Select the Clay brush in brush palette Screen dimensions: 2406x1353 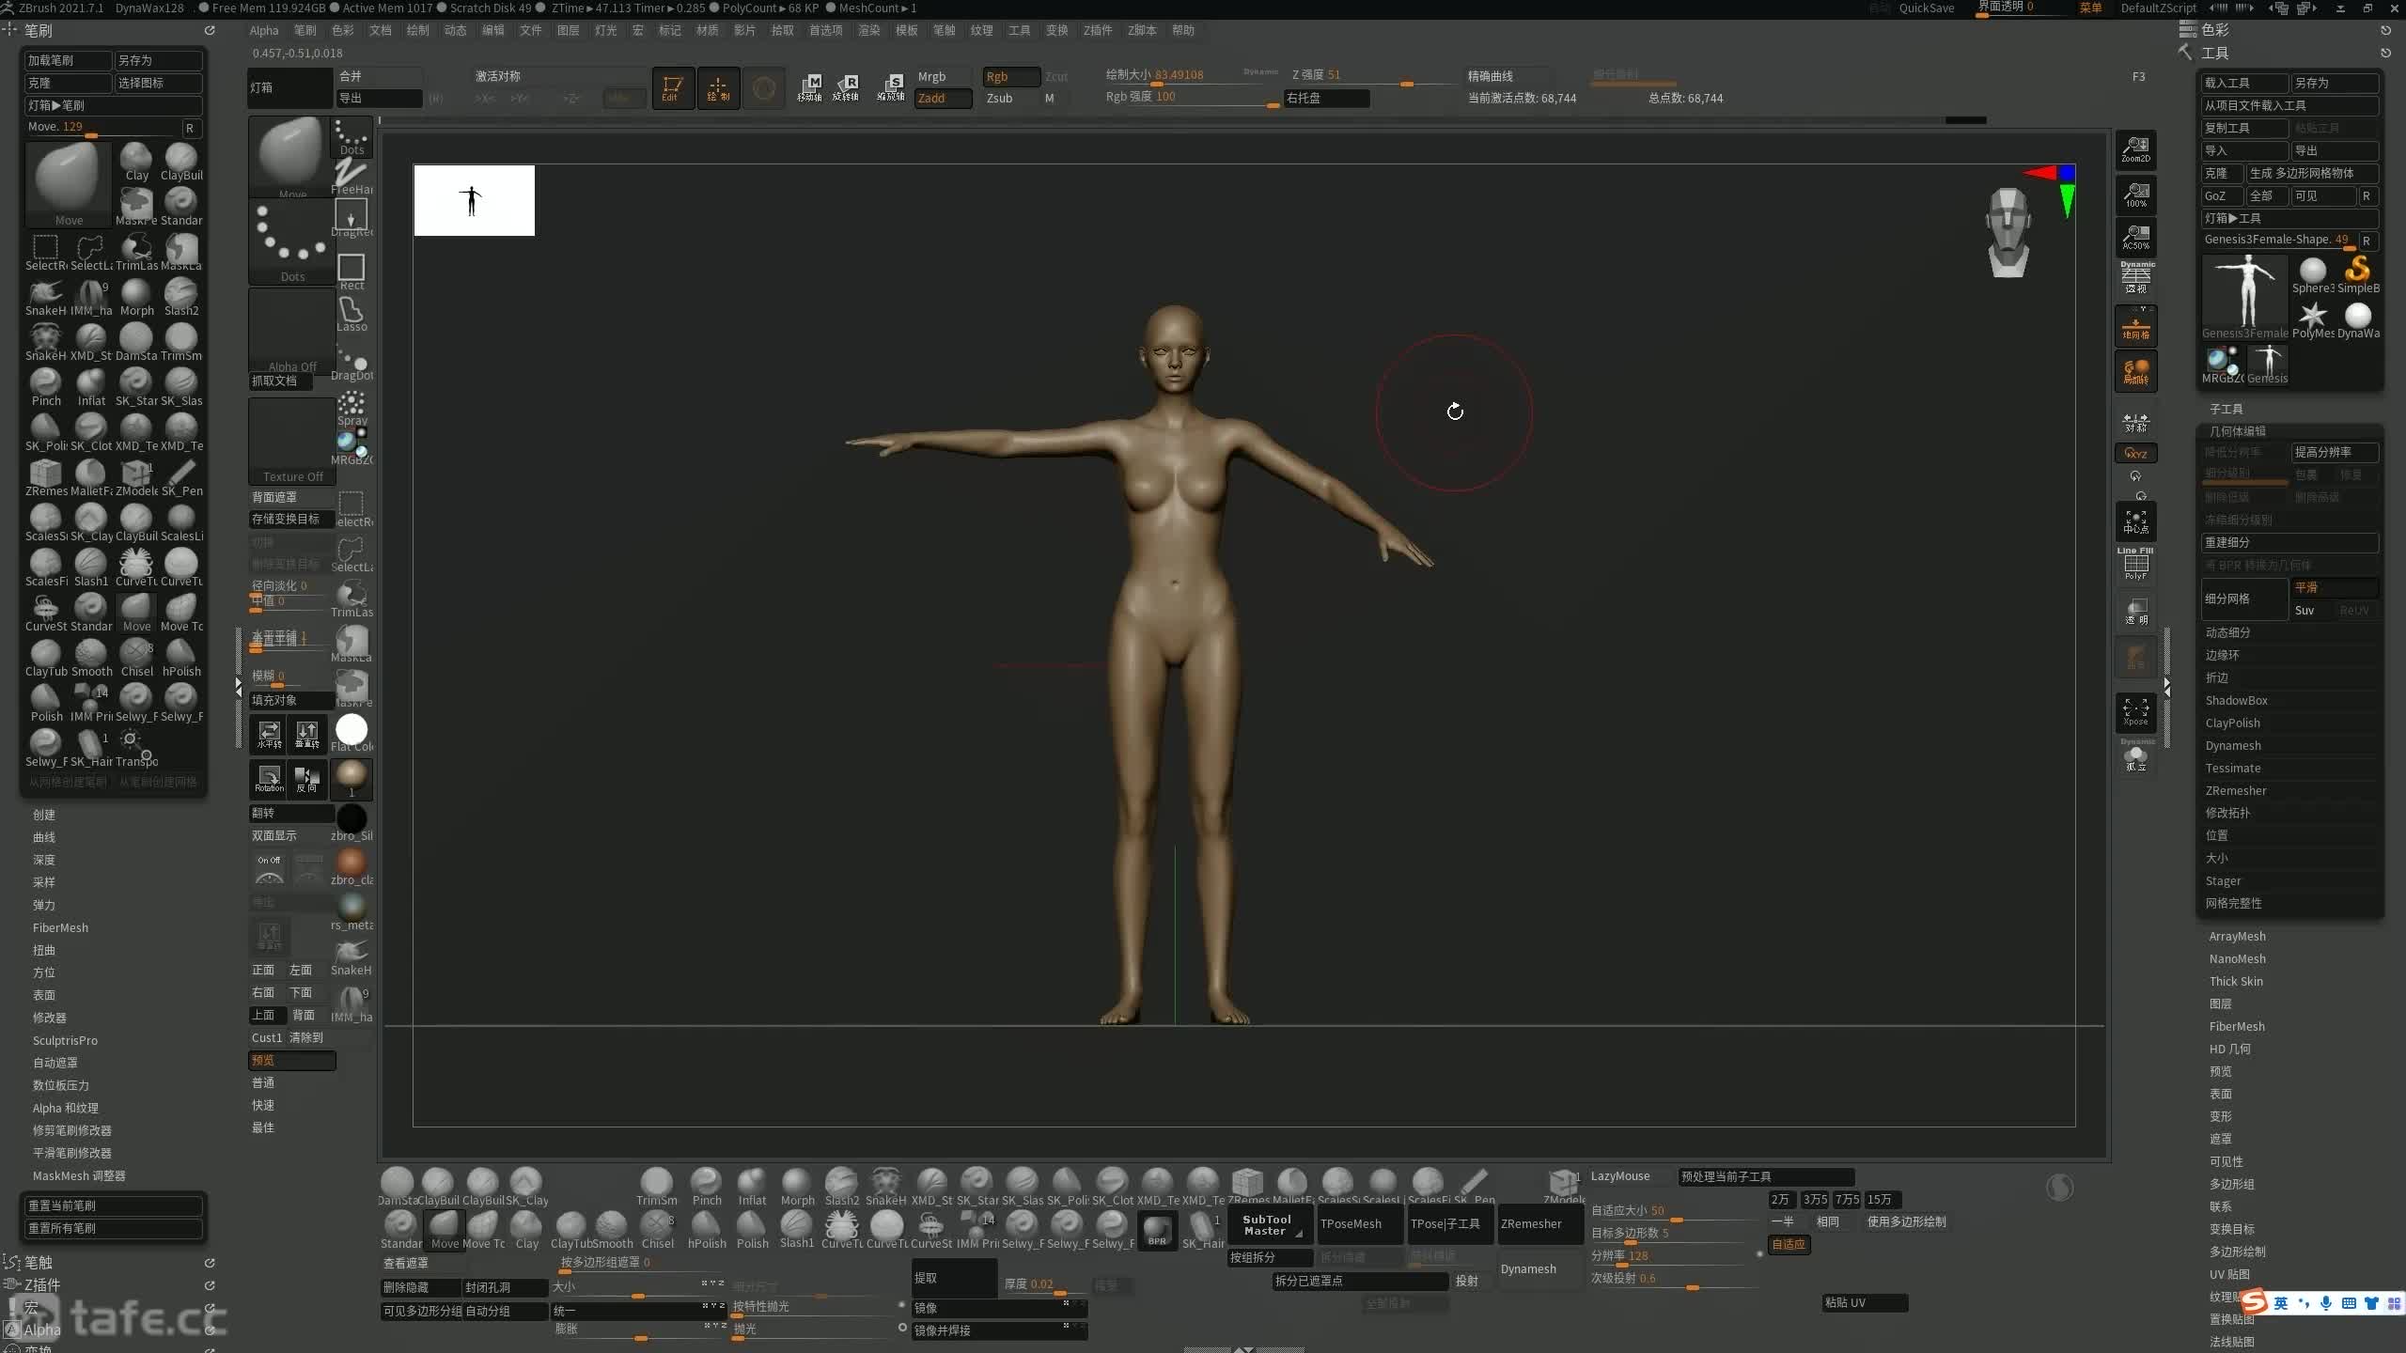click(136, 162)
